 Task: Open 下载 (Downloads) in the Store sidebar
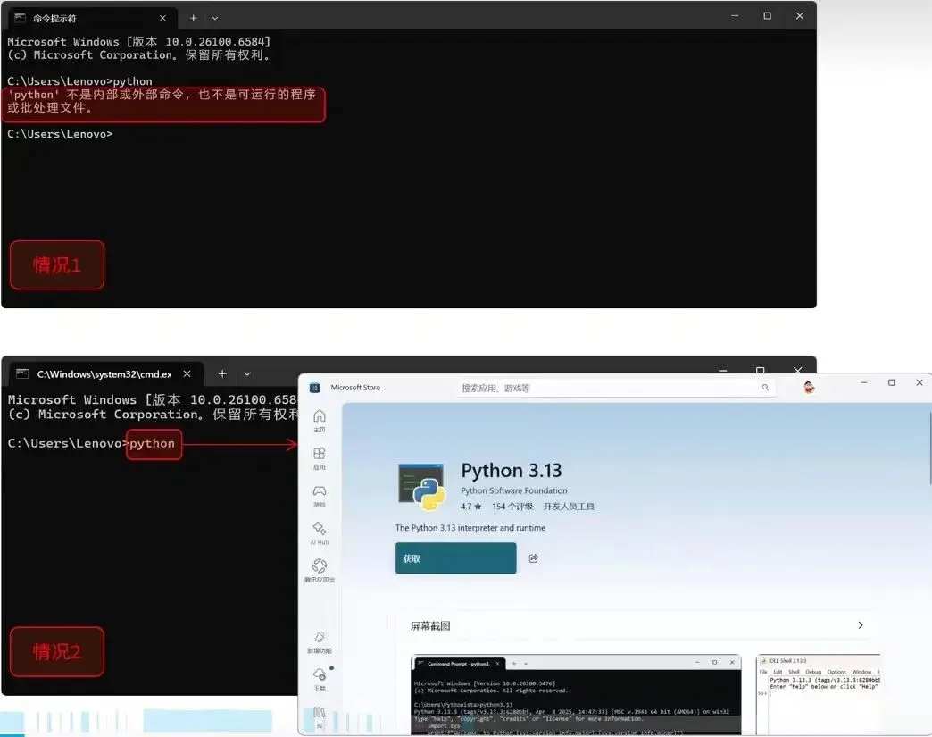pyautogui.click(x=320, y=679)
